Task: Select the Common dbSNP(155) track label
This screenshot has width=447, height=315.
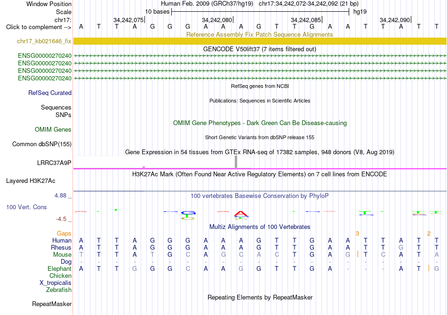Action: 42,144
